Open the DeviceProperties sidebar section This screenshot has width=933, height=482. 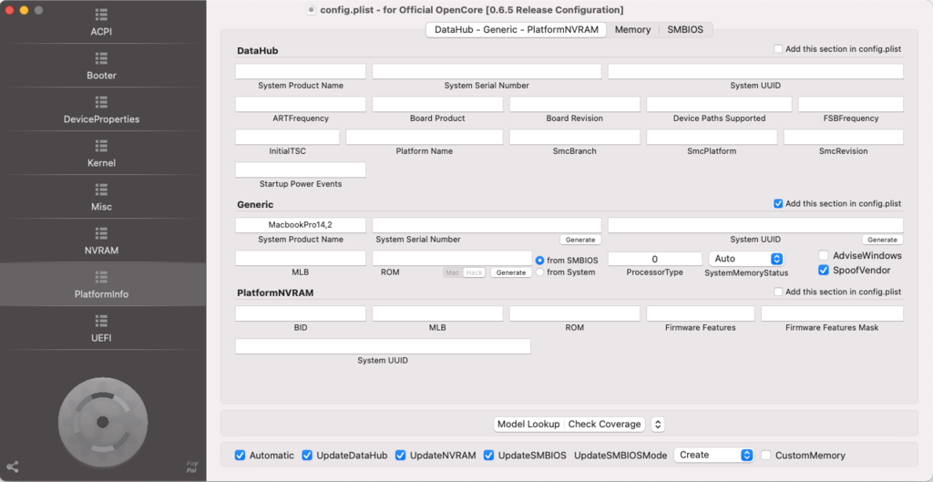tap(101, 110)
